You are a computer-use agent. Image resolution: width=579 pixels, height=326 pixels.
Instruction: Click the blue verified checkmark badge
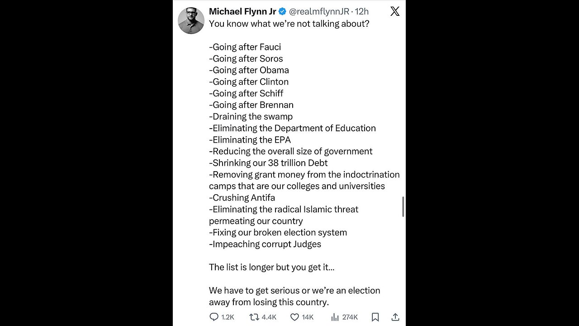click(x=282, y=11)
